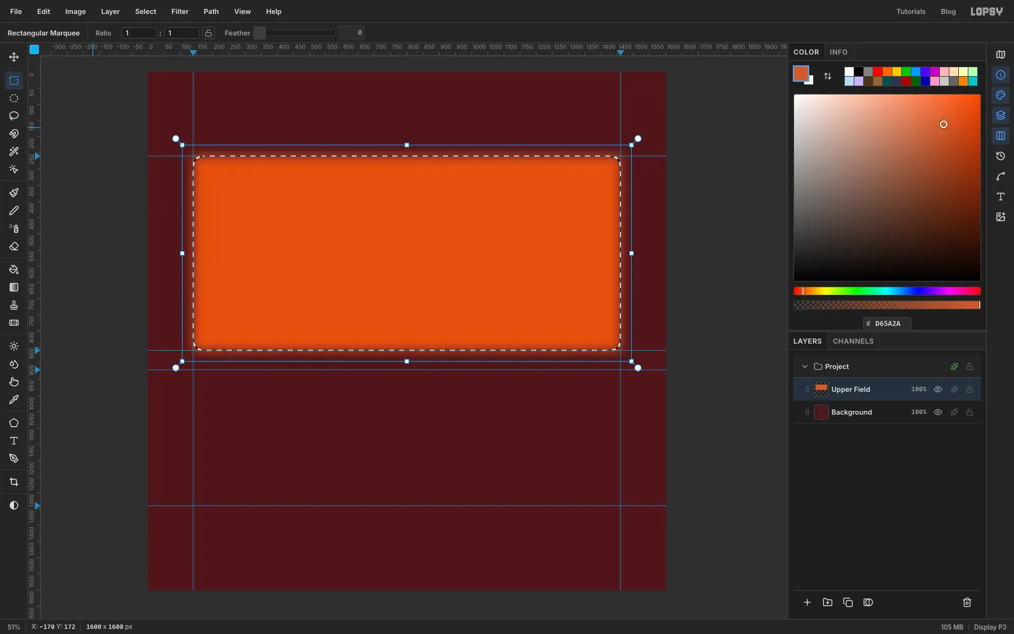Hide the Background layer

(x=938, y=412)
